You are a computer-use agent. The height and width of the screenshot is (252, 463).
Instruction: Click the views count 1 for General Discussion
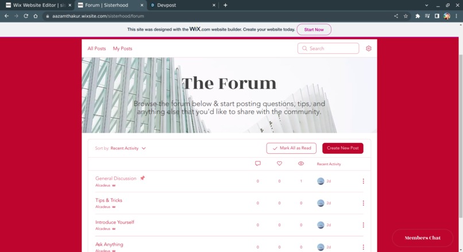301,181
